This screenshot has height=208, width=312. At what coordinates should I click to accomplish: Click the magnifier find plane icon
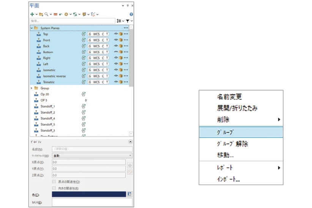click(x=46, y=14)
